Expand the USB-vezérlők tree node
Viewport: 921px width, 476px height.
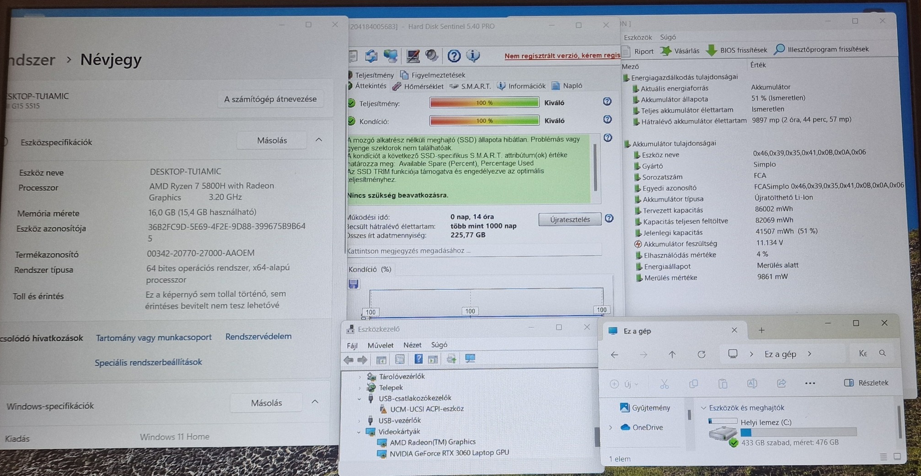click(x=359, y=421)
